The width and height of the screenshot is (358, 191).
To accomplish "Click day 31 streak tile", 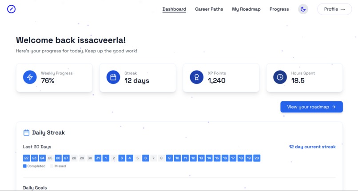I will pyautogui.click(x=98, y=158).
